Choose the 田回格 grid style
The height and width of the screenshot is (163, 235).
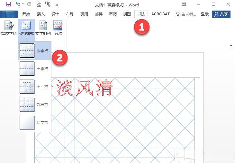tap(35, 86)
